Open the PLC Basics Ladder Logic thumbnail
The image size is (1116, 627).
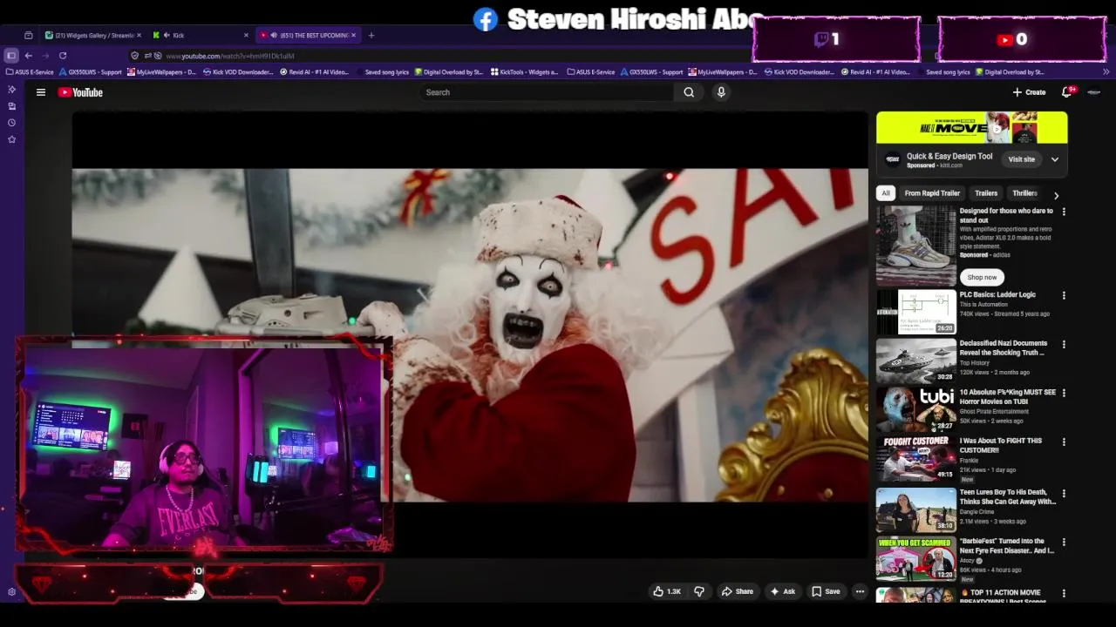[x=915, y=312]
